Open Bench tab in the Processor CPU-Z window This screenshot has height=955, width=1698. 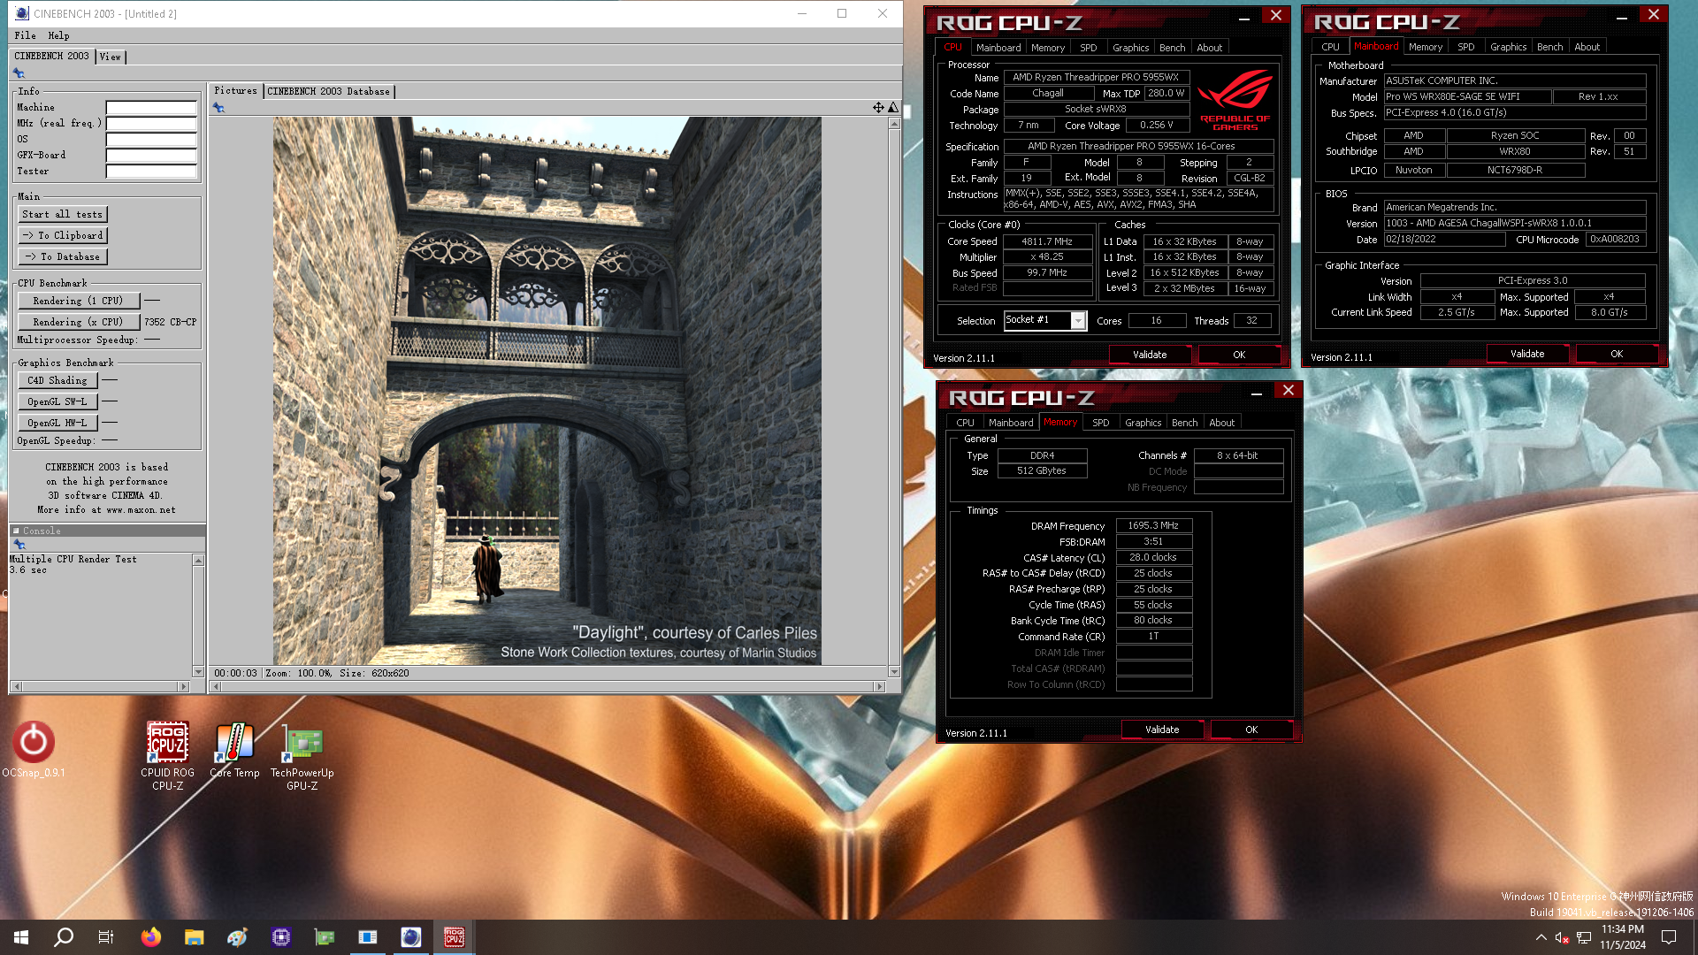pyautogui.click(x=1172, y=48)
